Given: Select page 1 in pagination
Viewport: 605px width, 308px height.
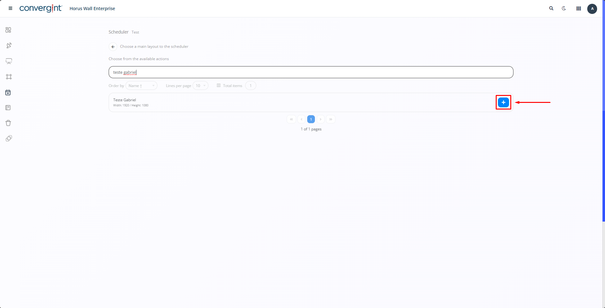Looking at the screenshot, I should click(x=311, y=119).
